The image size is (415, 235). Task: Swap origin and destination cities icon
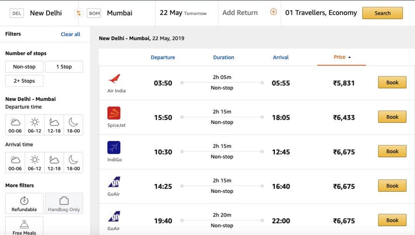pos(79,13)
